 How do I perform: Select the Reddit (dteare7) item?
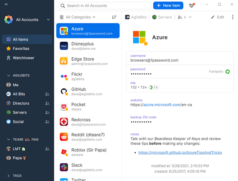88,137
